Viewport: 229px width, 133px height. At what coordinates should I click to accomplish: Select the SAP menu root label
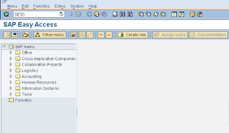pos(25,47)
